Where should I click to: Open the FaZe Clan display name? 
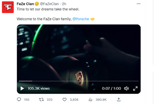coord(25,4)
